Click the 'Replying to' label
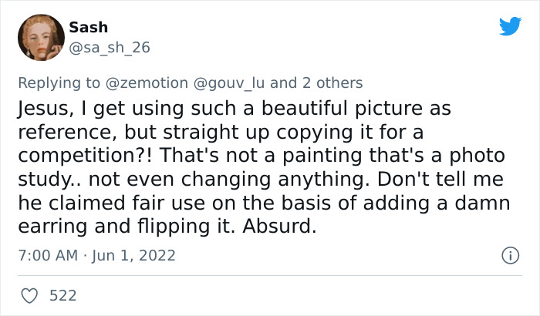This screenshot has height=316, width=540. 59,82
